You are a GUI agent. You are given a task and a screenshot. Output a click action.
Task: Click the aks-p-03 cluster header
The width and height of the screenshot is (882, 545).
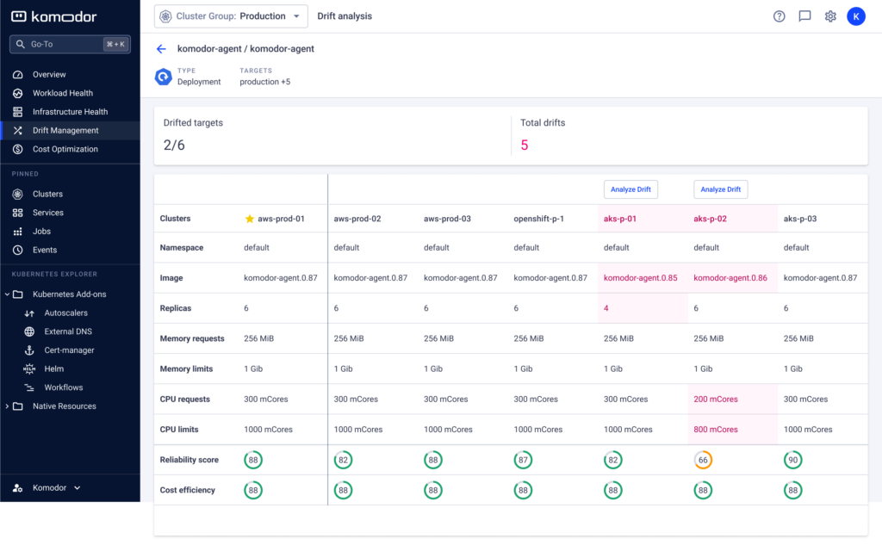[800, 218]
